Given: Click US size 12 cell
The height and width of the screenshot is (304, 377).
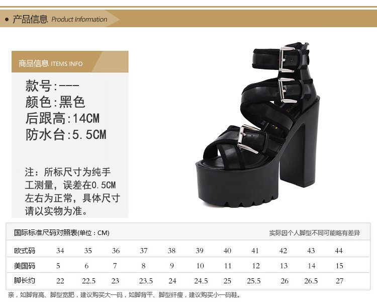Looking at the screenshot, I should [256, 266].
